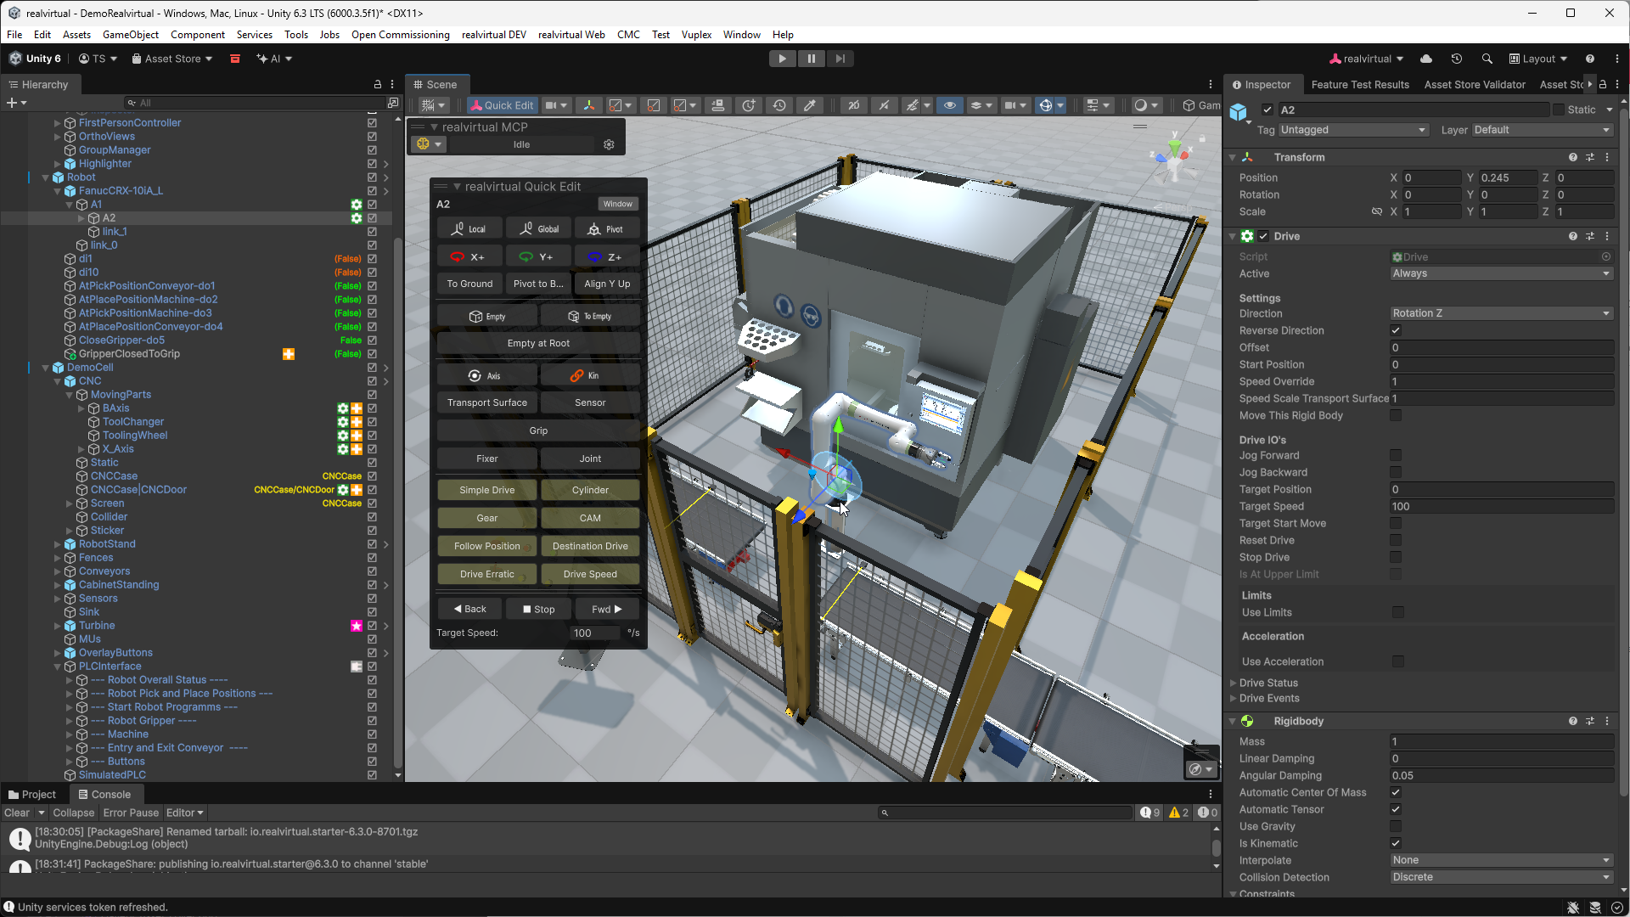The height and width of the screenshot is (917, 1630).
Task: Click the cloud services icon
Action: pos(1426,59)
